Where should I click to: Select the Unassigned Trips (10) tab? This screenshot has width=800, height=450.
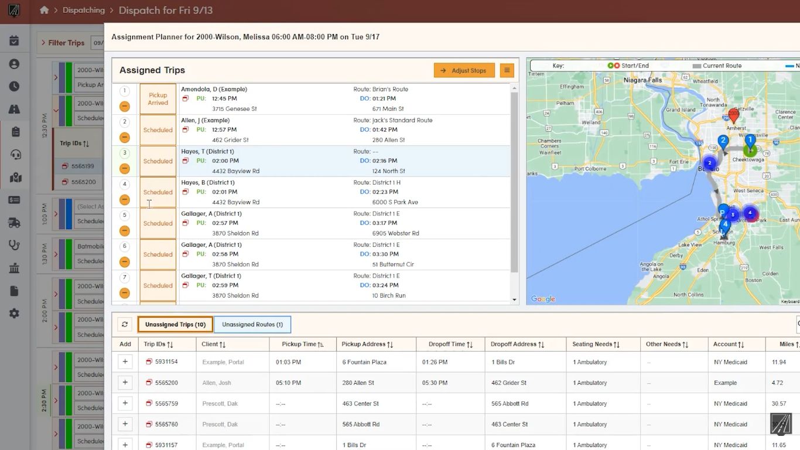click(x=175, y=325)
